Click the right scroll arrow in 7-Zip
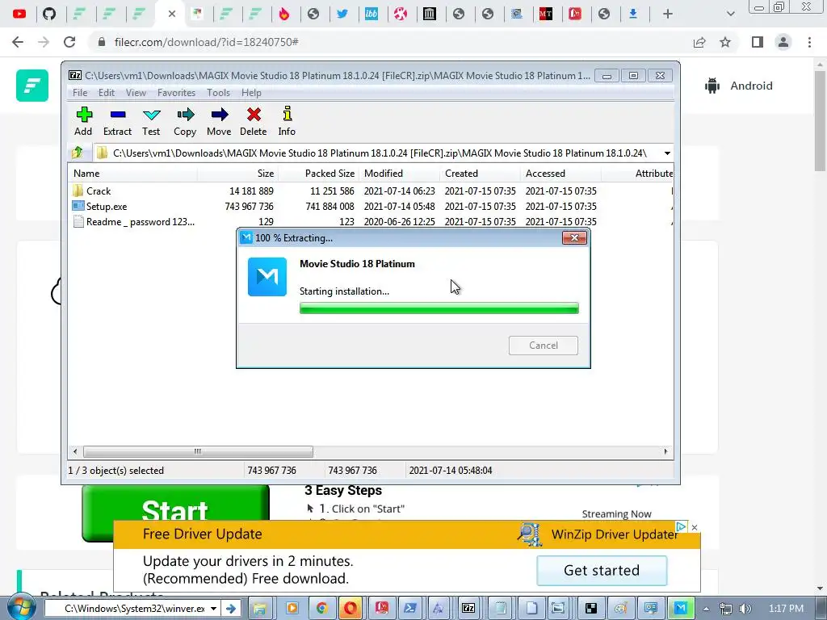The image size is (827, 620). click(x=665, y=451)
